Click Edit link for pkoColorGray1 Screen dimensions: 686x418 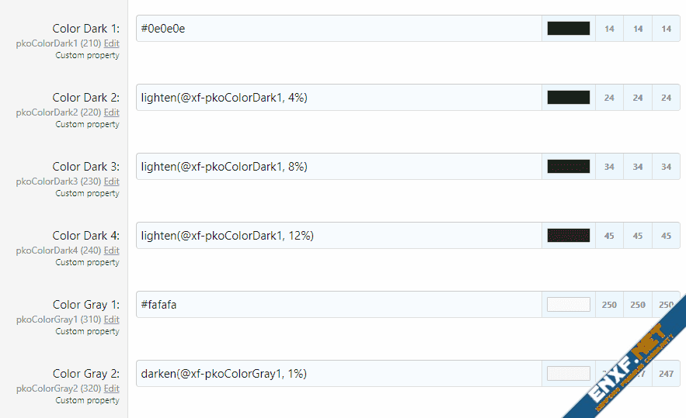point(112,320)
